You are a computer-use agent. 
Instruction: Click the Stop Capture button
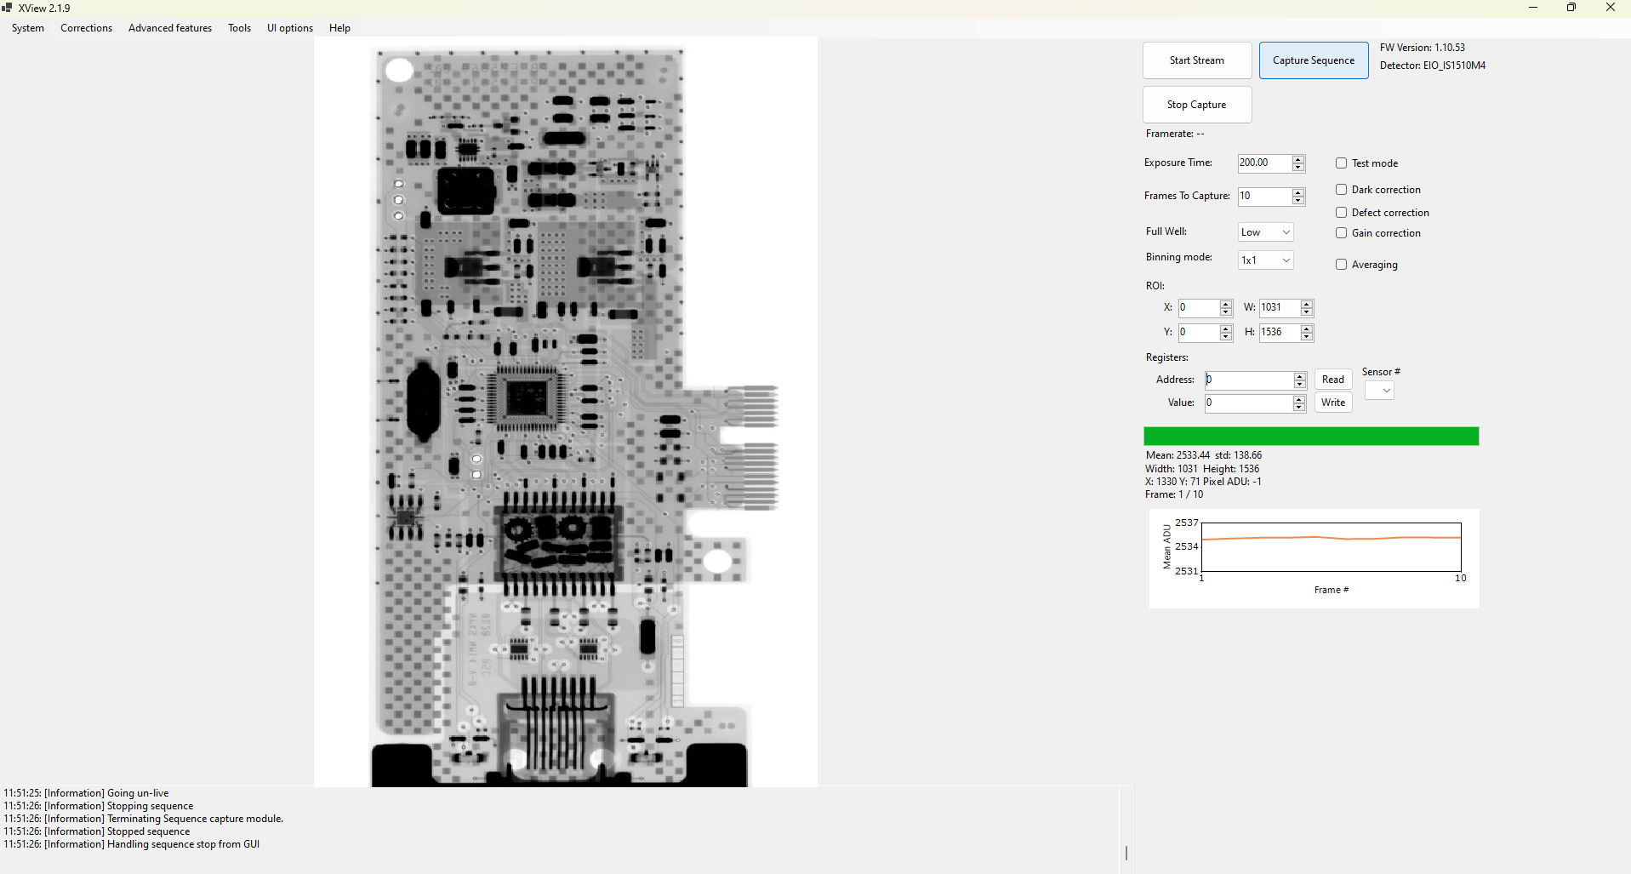pyautogui.click(x=1197, y=105)
